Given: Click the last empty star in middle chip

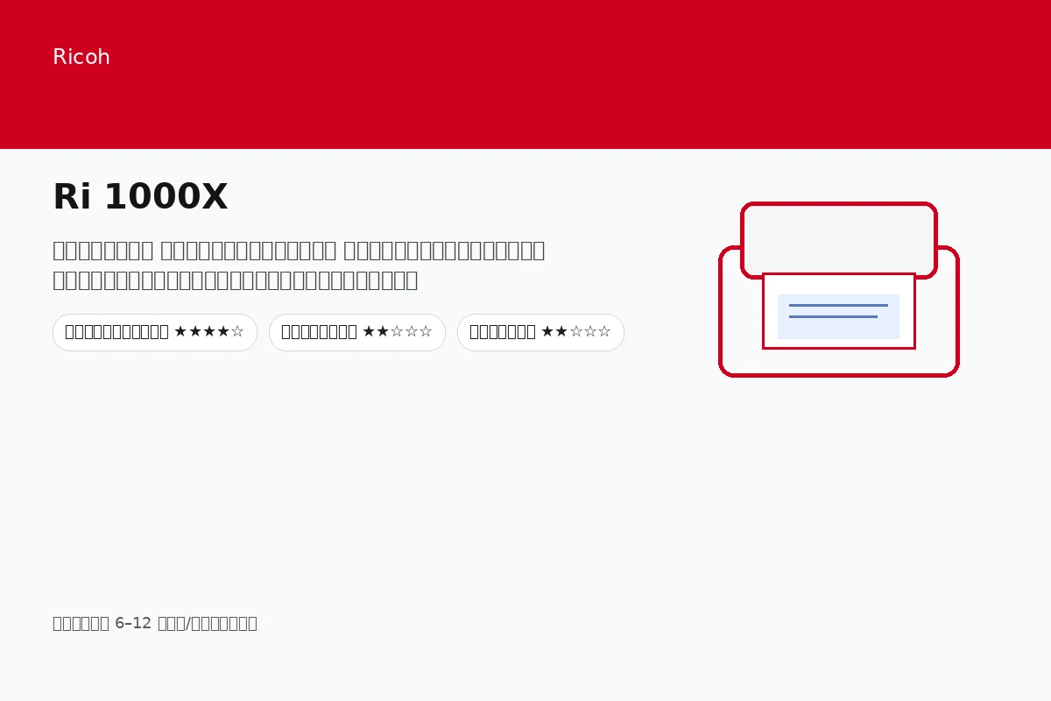Looking at the screenshot, I should click(426, 332).
